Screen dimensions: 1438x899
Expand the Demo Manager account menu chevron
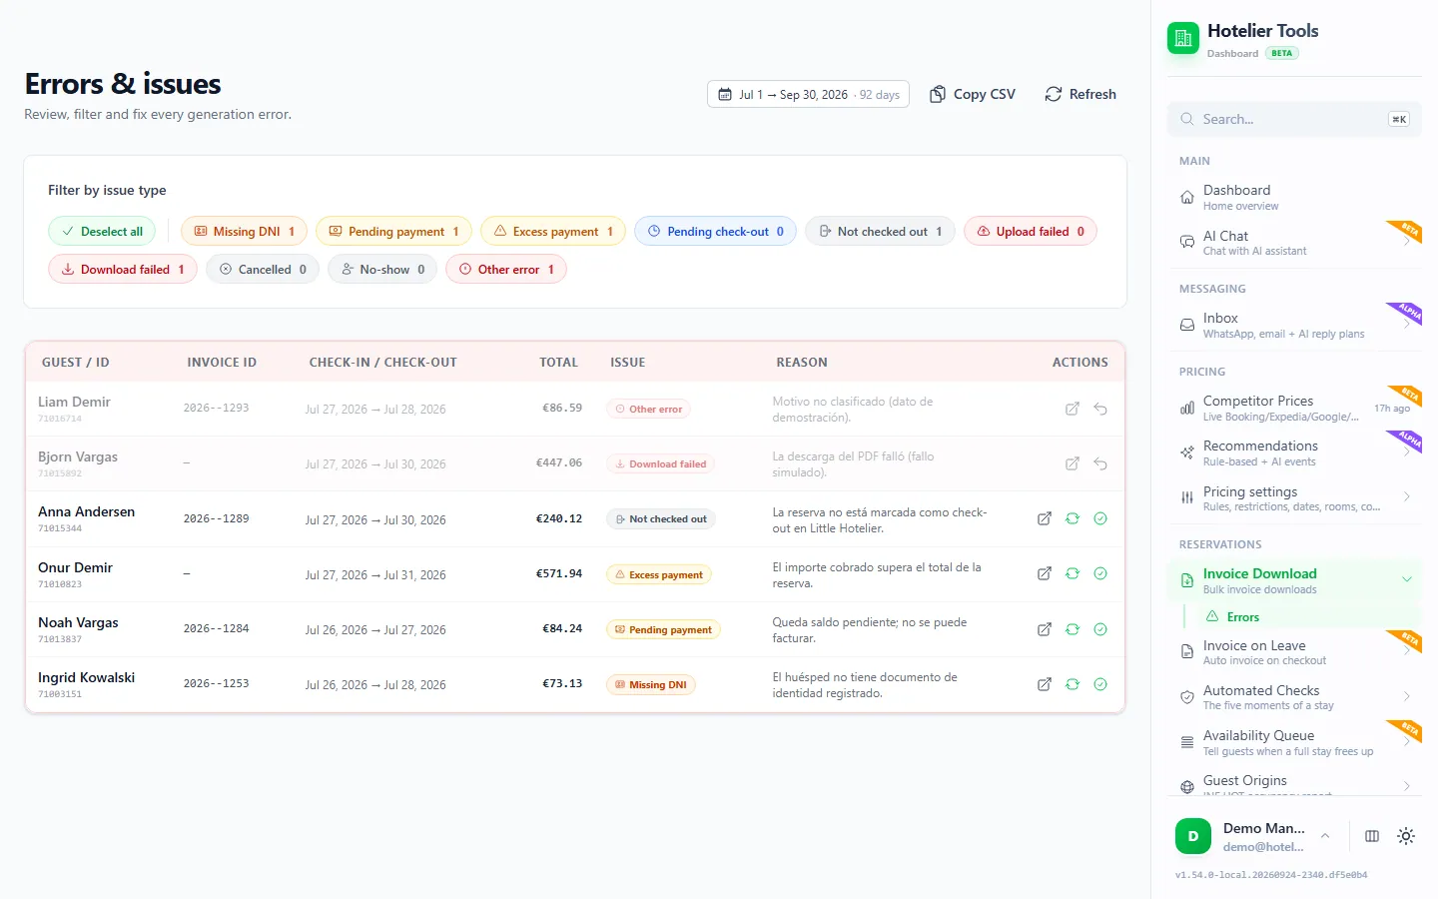coord(1325,836)
